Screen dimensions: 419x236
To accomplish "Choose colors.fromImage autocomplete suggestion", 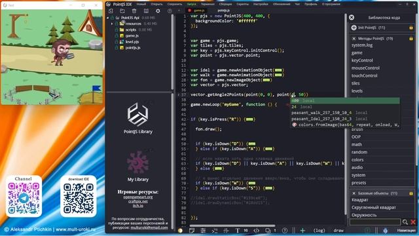I will pos(345,125).
